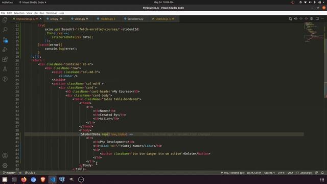Open the Go menu
This screenshot has width=327, height=184.
36,13
